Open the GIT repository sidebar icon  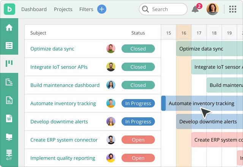coord(9,154)
